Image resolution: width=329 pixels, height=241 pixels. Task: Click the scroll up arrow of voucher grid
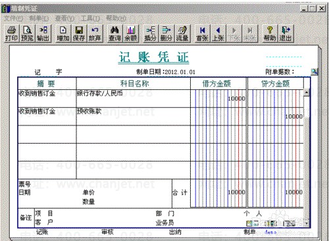pos(307,93)
